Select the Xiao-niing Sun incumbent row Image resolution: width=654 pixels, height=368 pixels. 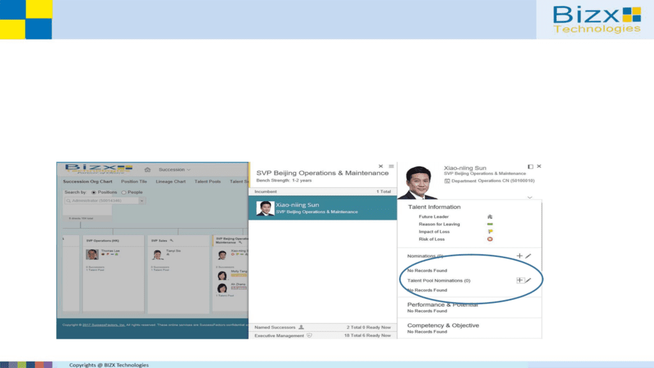[323, 208]
